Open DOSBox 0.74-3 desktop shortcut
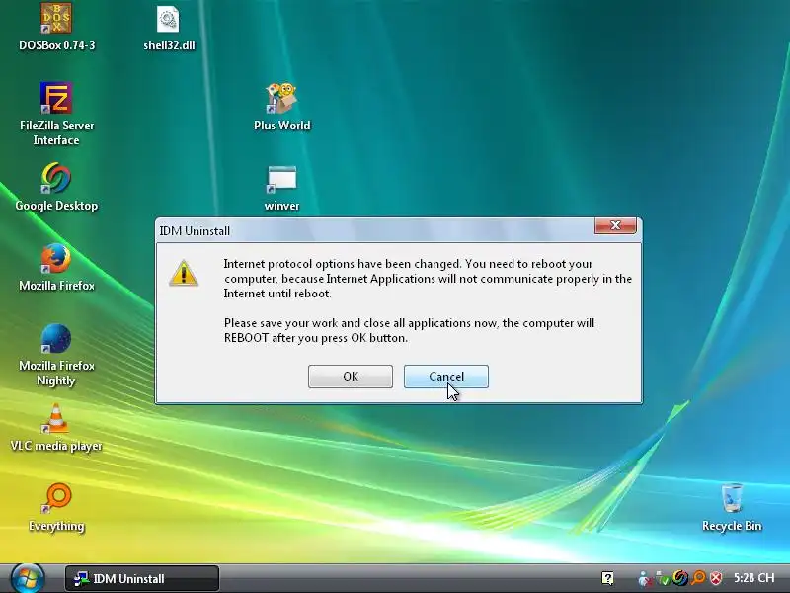This screenshot has height=593, width=790. point(56,27)
